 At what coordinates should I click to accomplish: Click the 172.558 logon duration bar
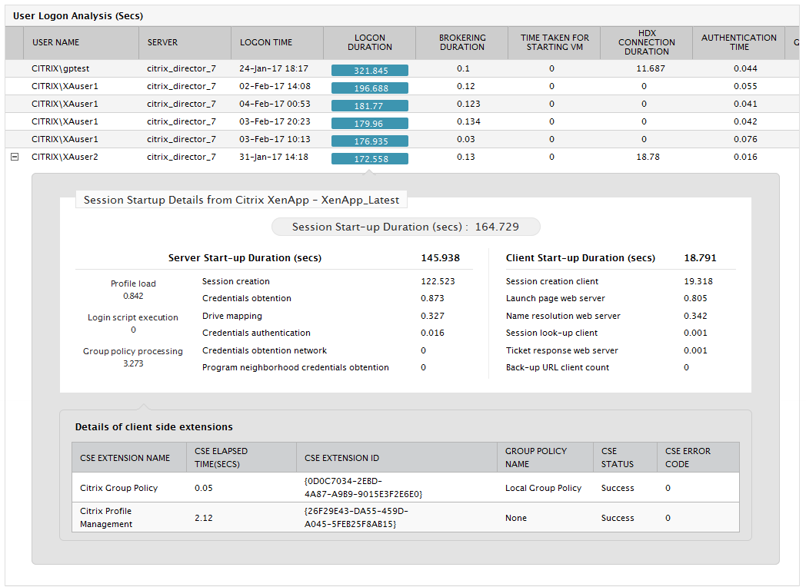click(370, 159)
